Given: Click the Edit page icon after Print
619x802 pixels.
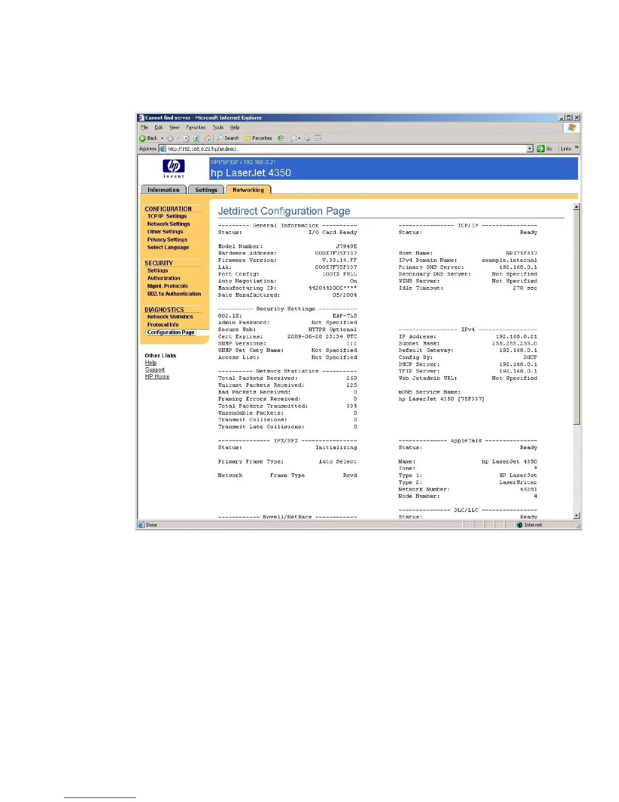Looking at the screenshot, I should pos(318,138).
